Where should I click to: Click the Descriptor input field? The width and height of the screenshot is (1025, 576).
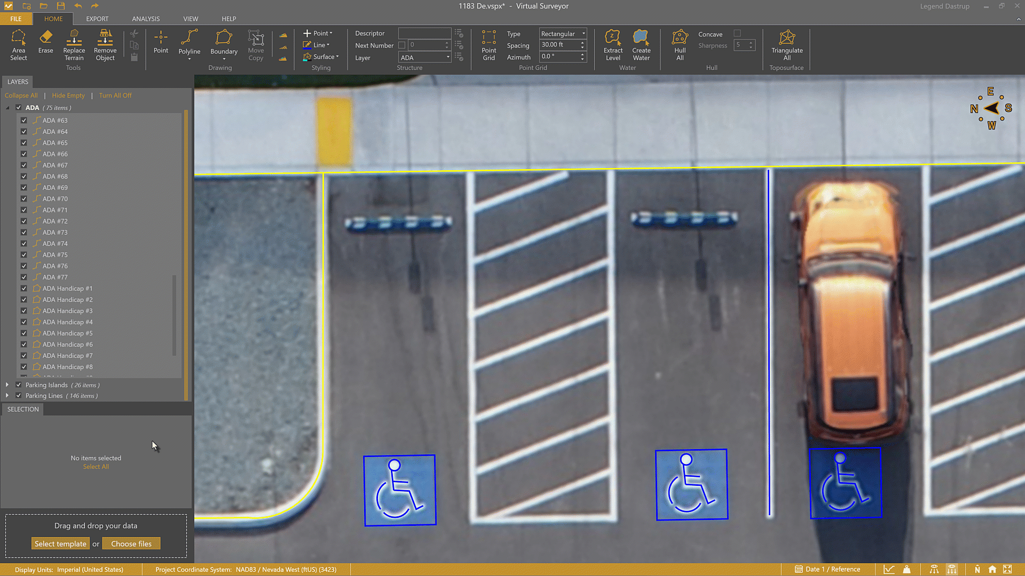[x=424, y=33]
